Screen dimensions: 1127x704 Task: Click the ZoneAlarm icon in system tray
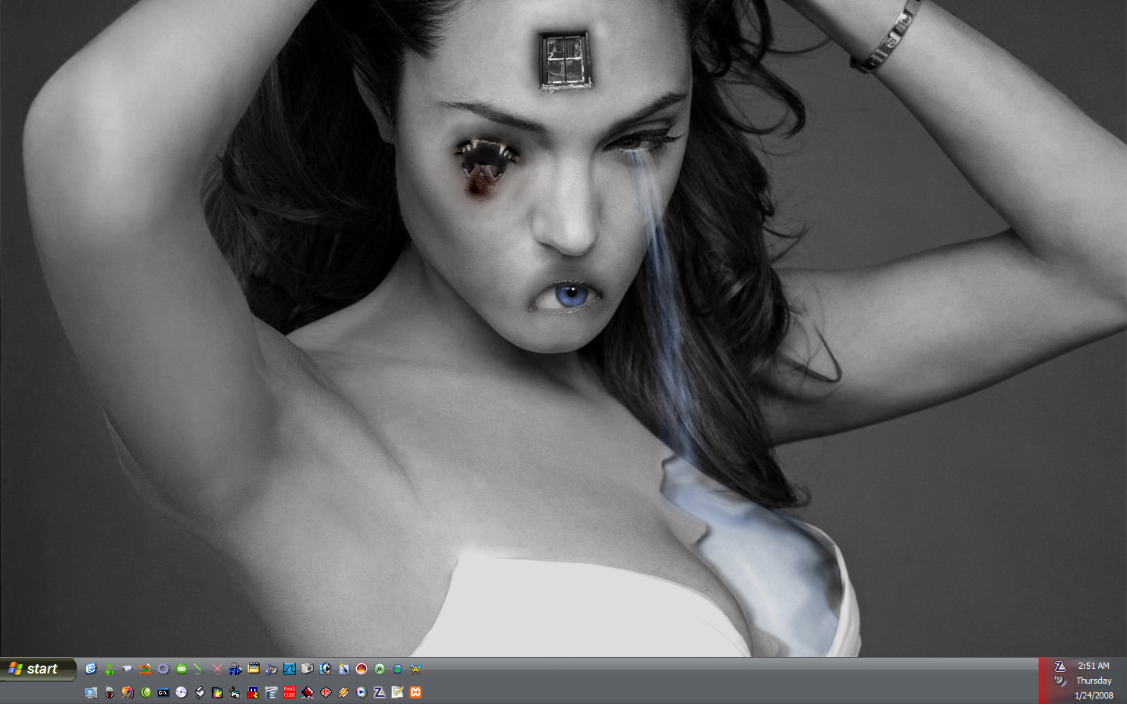pos(1060,666)
